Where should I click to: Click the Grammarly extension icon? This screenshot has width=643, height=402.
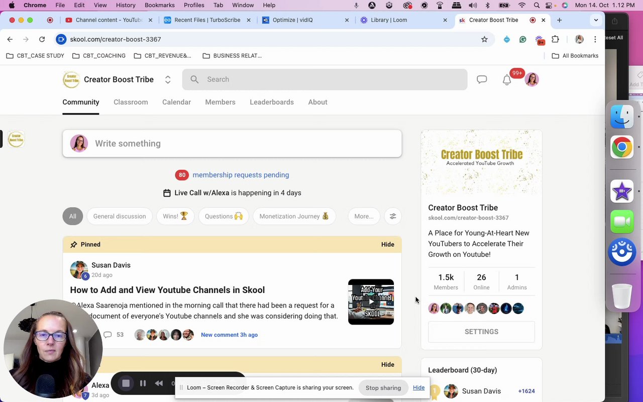[x=523, y=39]
